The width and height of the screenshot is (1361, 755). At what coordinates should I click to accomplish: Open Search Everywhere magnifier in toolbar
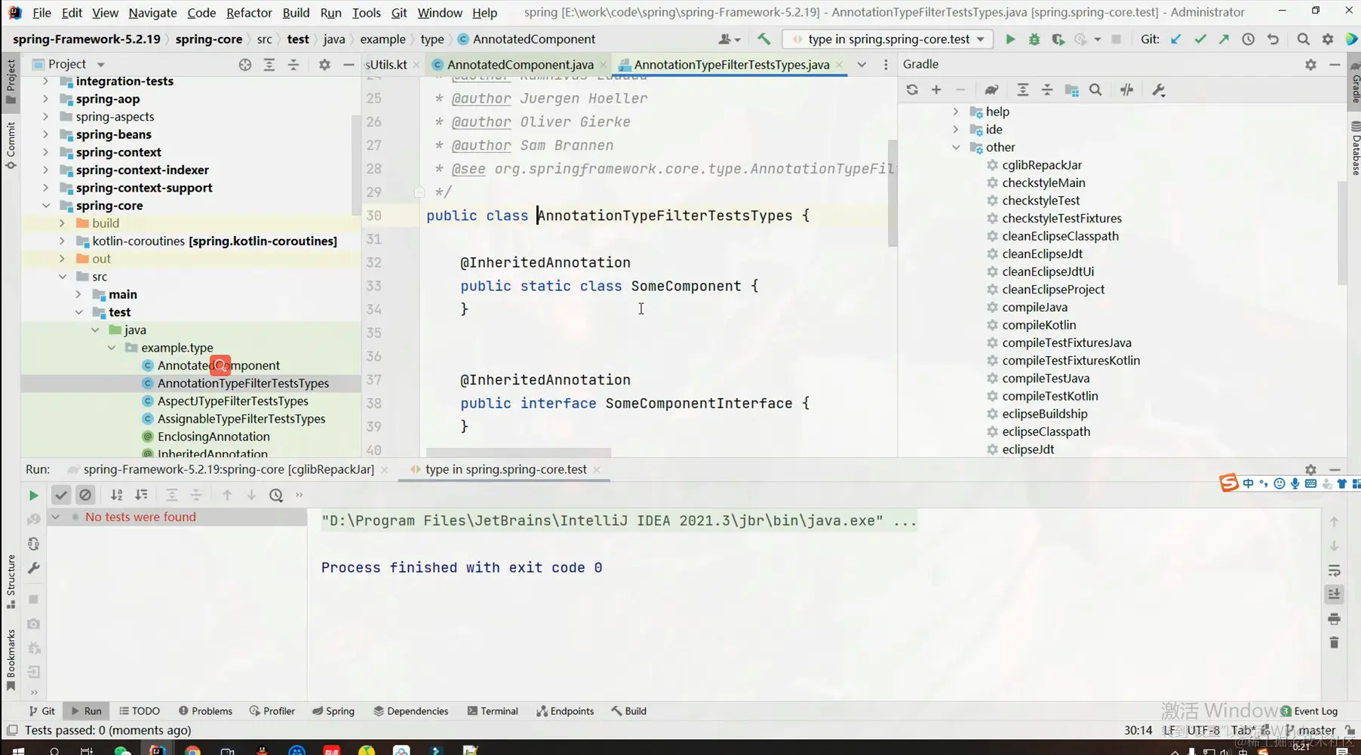(x=1303, y=39)
